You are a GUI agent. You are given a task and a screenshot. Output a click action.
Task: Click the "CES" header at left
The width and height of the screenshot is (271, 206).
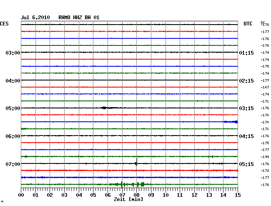pos(4,24)
